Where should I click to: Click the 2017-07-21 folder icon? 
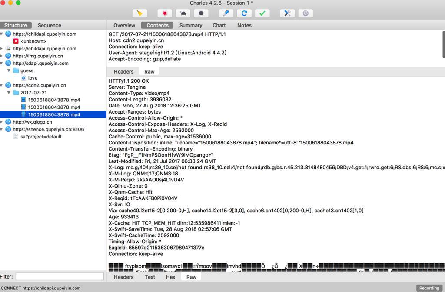[16, 92]
